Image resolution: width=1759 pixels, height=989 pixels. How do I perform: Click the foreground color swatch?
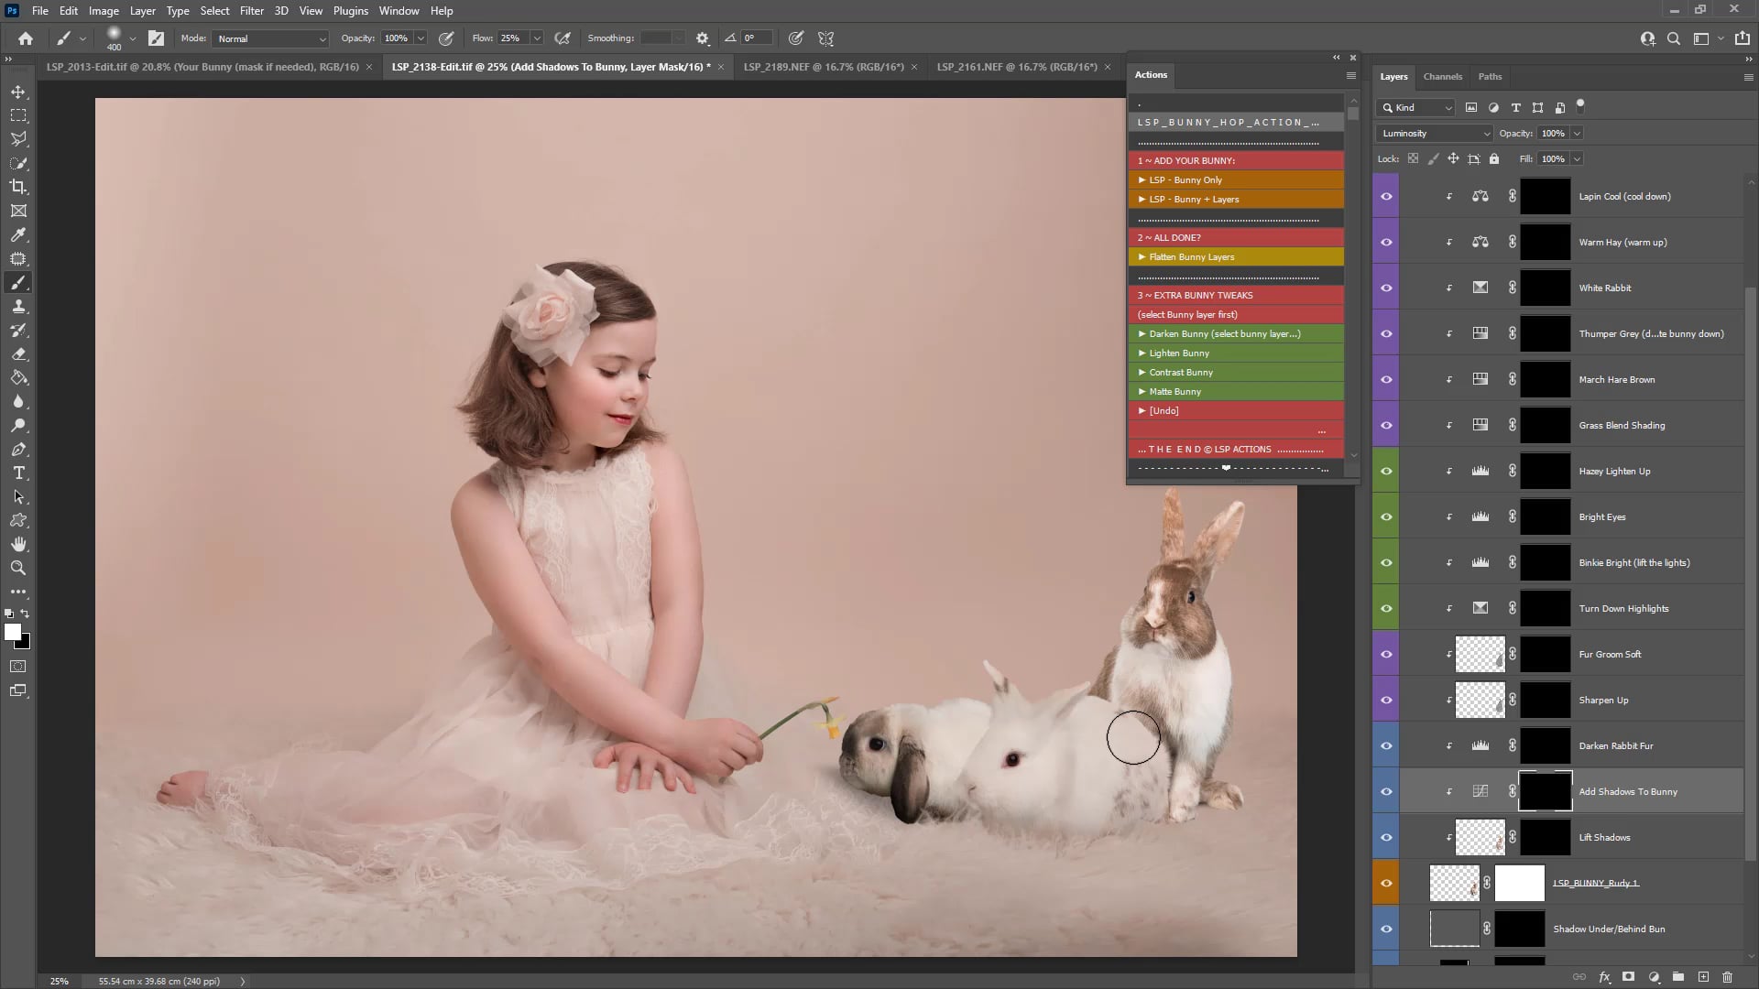[13, 632]
